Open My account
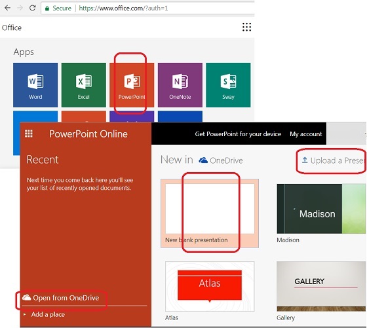The height and width of the screenshot is (328, 367). click(x=306, y=134)
